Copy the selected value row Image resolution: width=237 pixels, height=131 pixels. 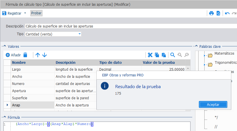157,55
